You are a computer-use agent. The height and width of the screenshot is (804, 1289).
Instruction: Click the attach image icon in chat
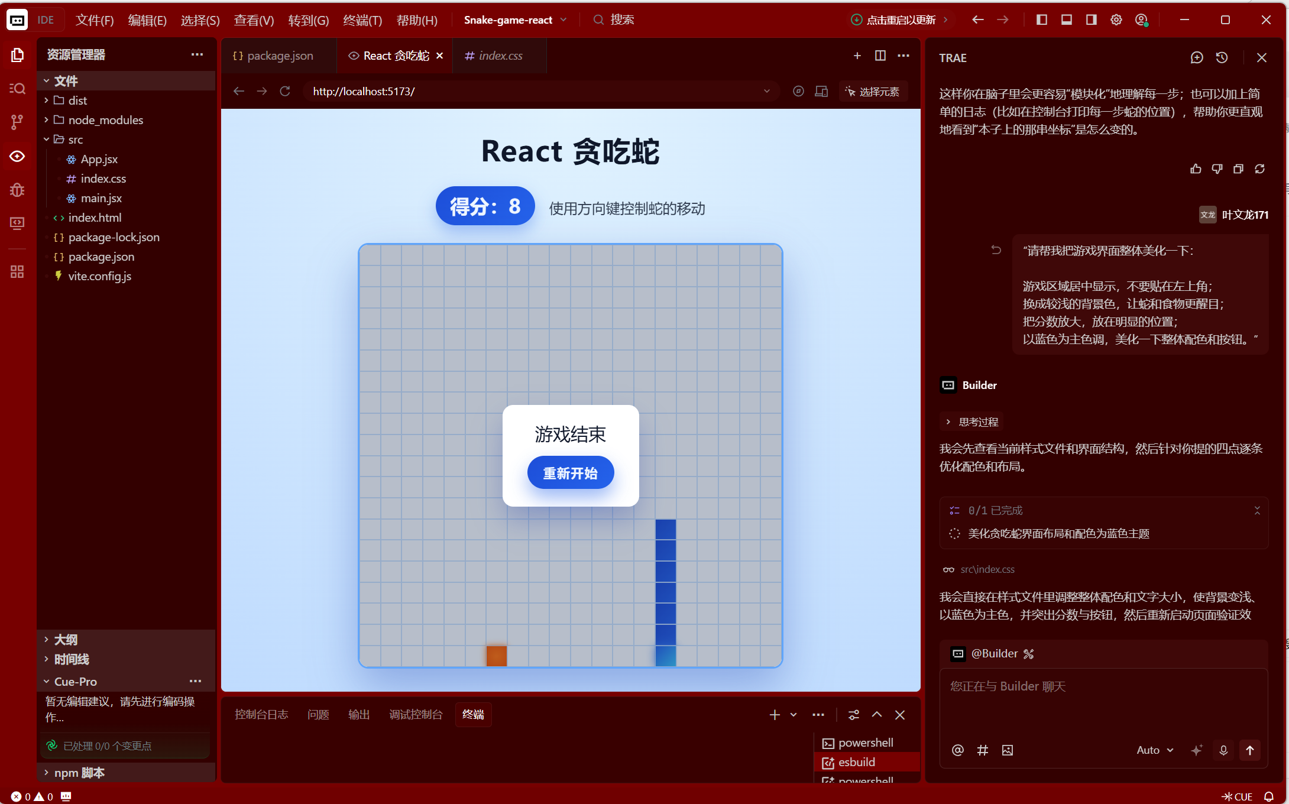click(1008, 750)
